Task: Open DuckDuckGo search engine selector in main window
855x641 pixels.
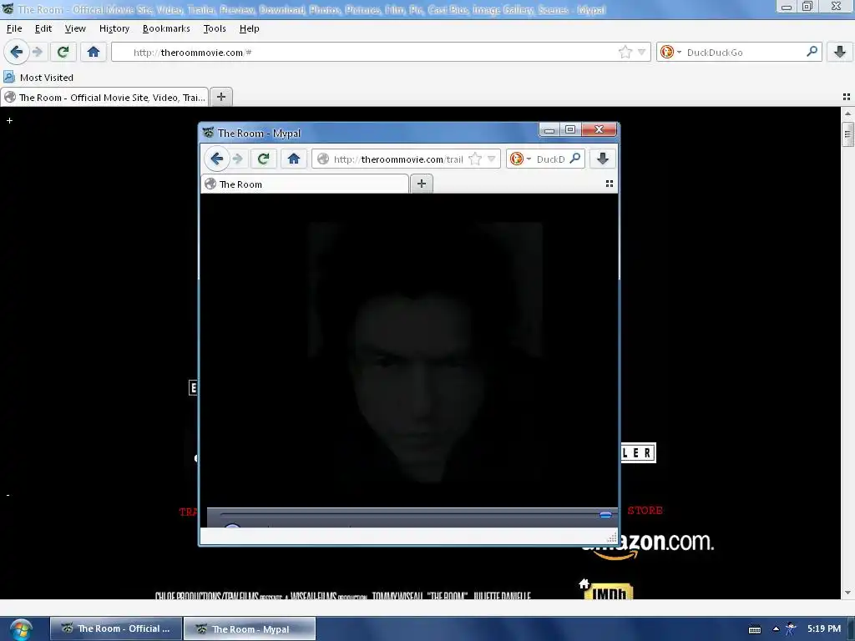Action: (x=670, y=53)
